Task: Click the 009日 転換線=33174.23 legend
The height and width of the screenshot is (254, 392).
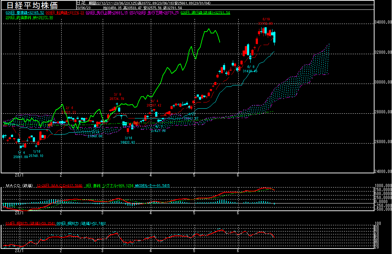Action: 65,12
